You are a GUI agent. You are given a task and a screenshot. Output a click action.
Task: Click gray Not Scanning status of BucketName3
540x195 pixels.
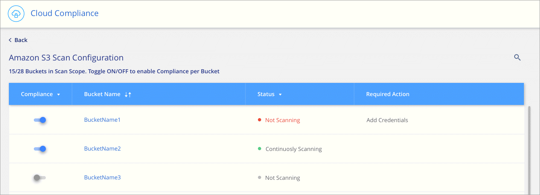(279, 178)
